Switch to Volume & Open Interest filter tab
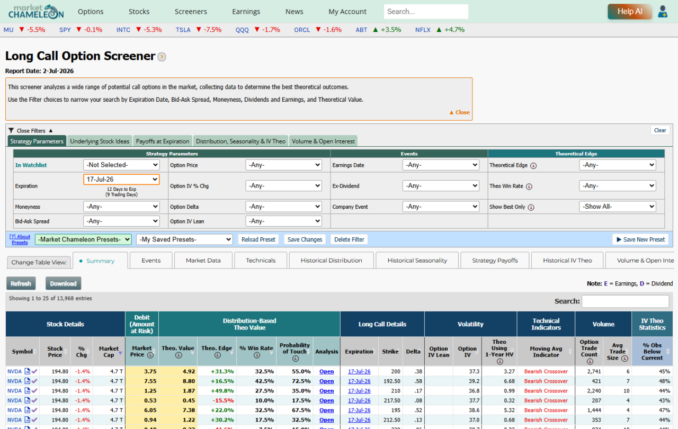 tap(323, 141)
